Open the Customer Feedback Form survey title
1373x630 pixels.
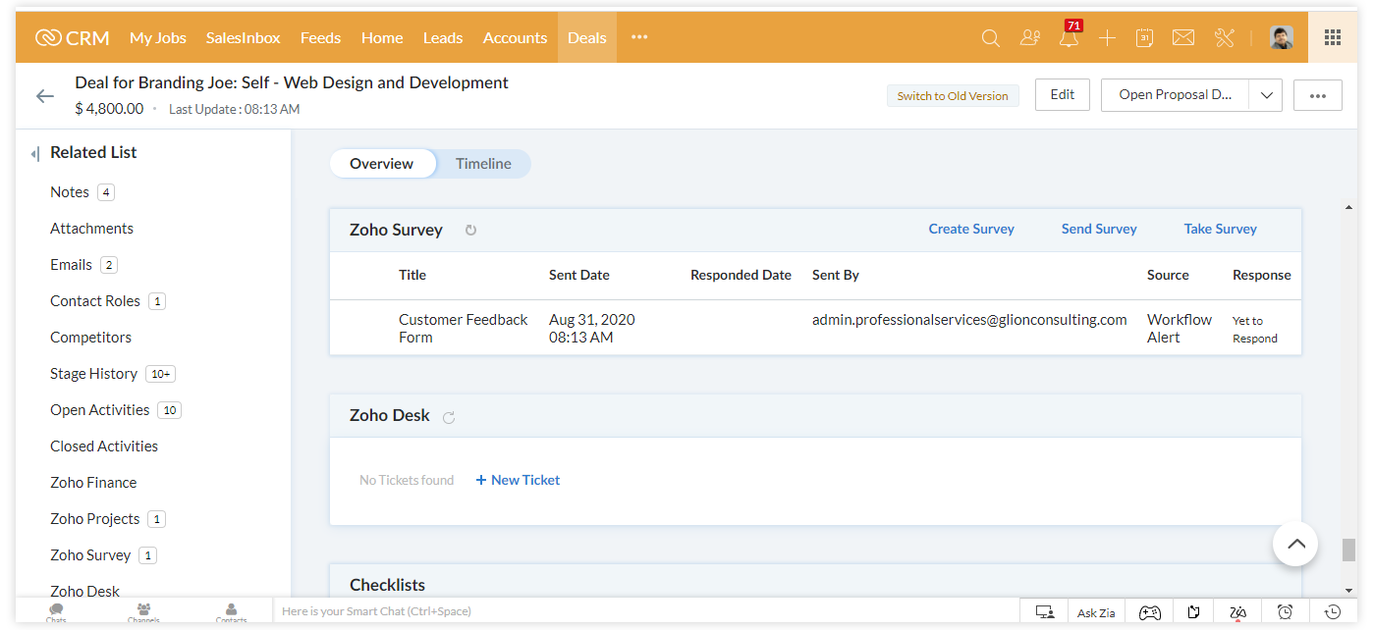(463, 329)
